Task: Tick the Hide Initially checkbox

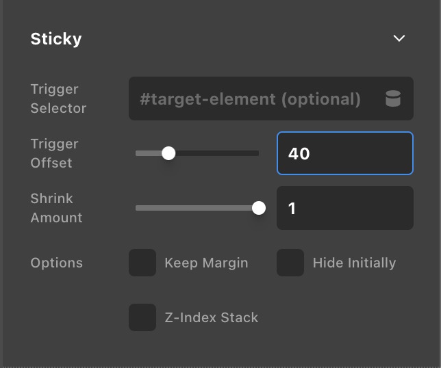Action: click(x=290, y=263)
